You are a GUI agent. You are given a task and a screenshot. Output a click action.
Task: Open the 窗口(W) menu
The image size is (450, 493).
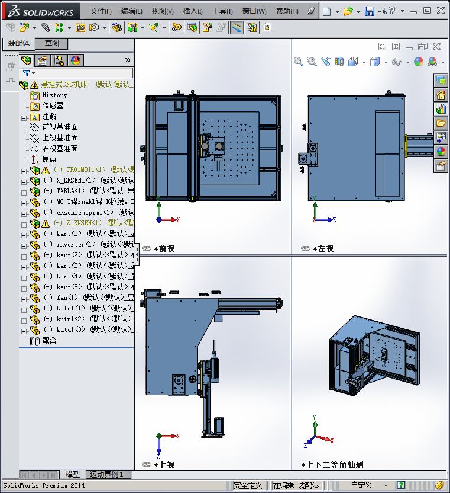tap(254, 11)
